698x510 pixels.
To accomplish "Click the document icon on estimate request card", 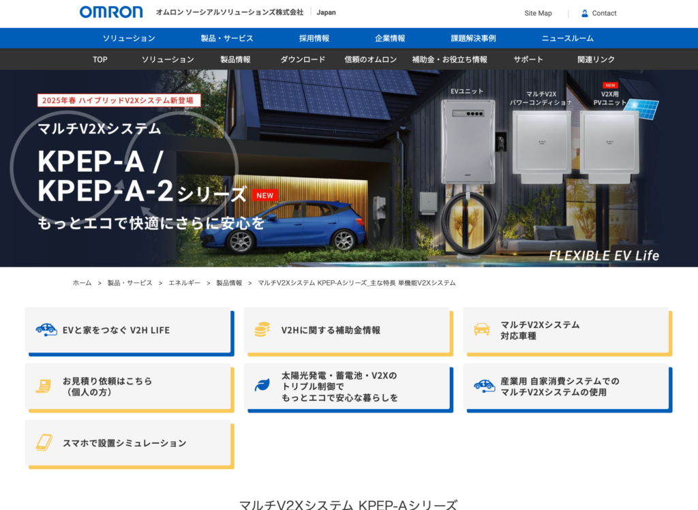I will coord(44,386).
